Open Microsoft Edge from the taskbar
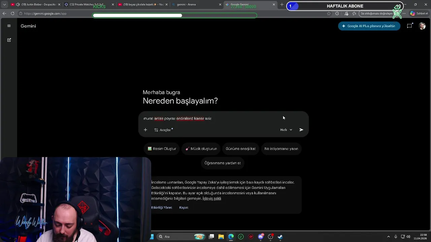Screen dimensions: 431x242 coord(231,237)
